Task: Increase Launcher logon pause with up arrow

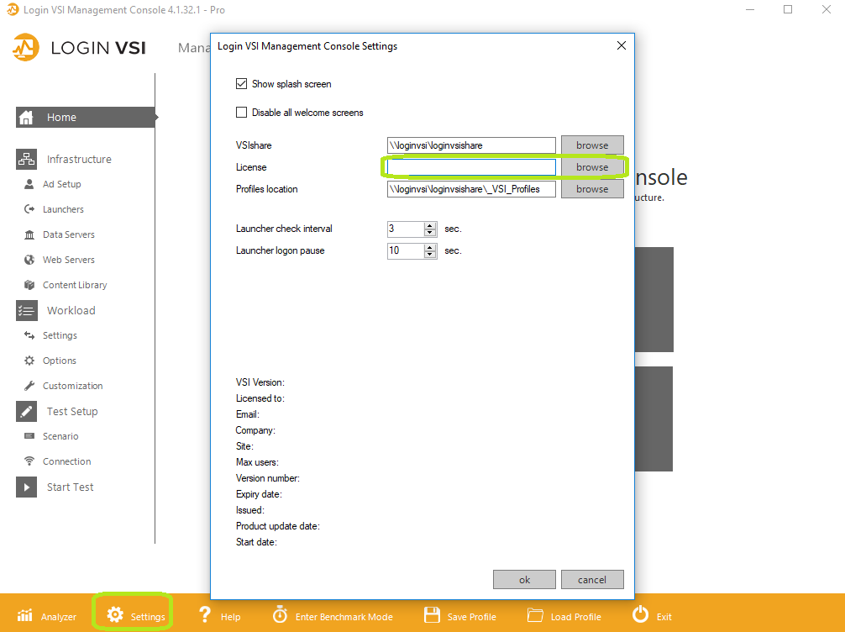Action: tap(429, 247)
